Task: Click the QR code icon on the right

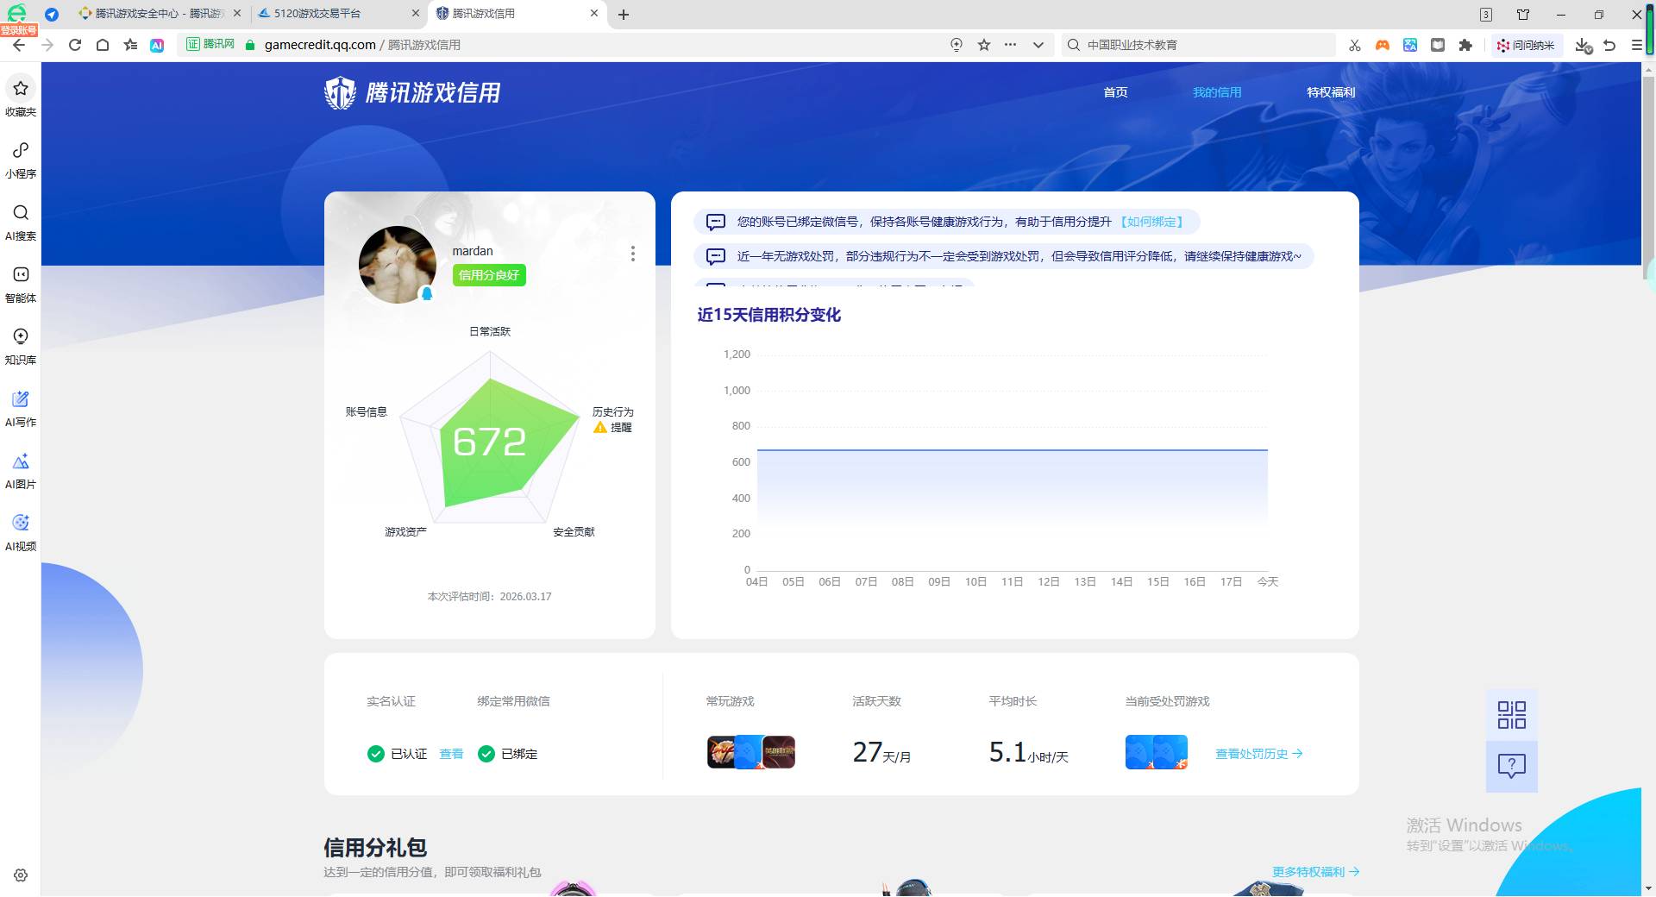Action: point(1510,714)
